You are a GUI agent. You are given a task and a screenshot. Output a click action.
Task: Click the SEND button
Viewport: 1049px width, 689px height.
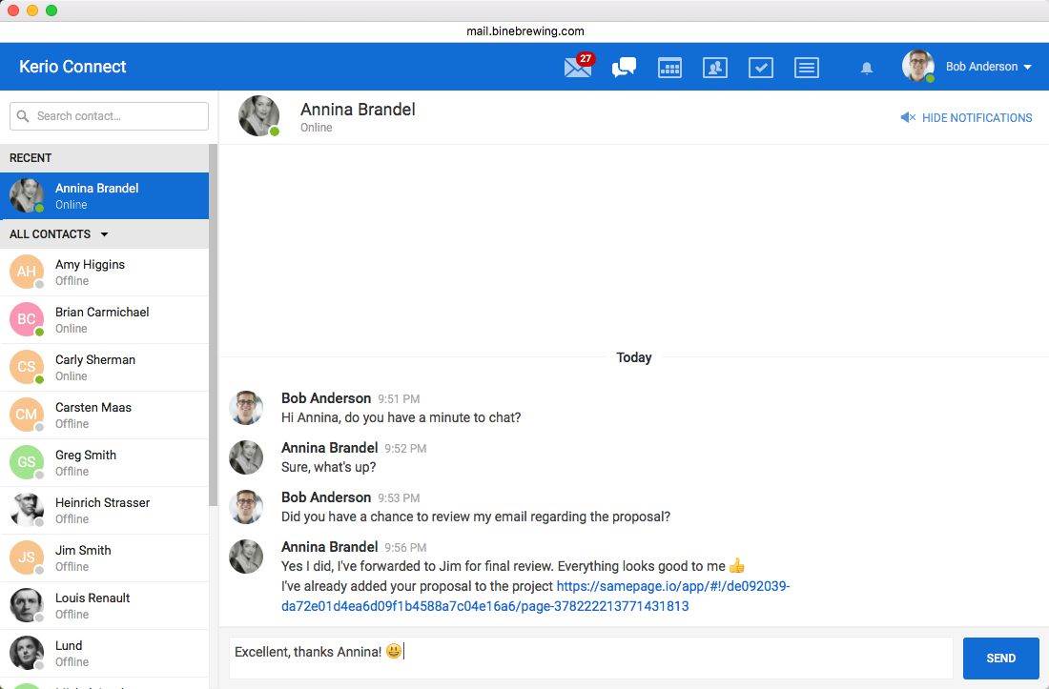coord(1000,658)
